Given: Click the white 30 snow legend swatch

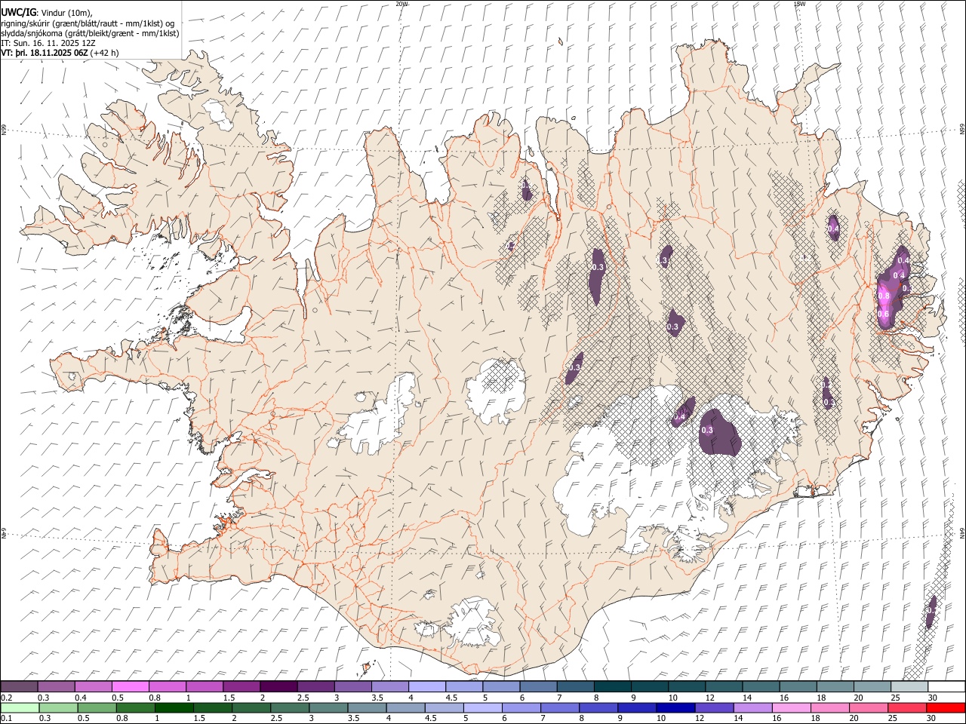Looking at the screenshot, I should click(946, 687).
